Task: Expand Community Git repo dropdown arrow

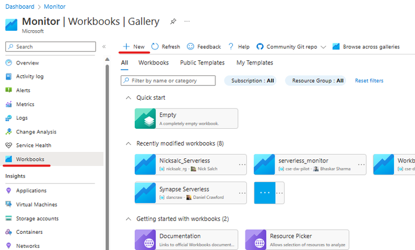Action: pyautogui.click(x=323, y=47)
